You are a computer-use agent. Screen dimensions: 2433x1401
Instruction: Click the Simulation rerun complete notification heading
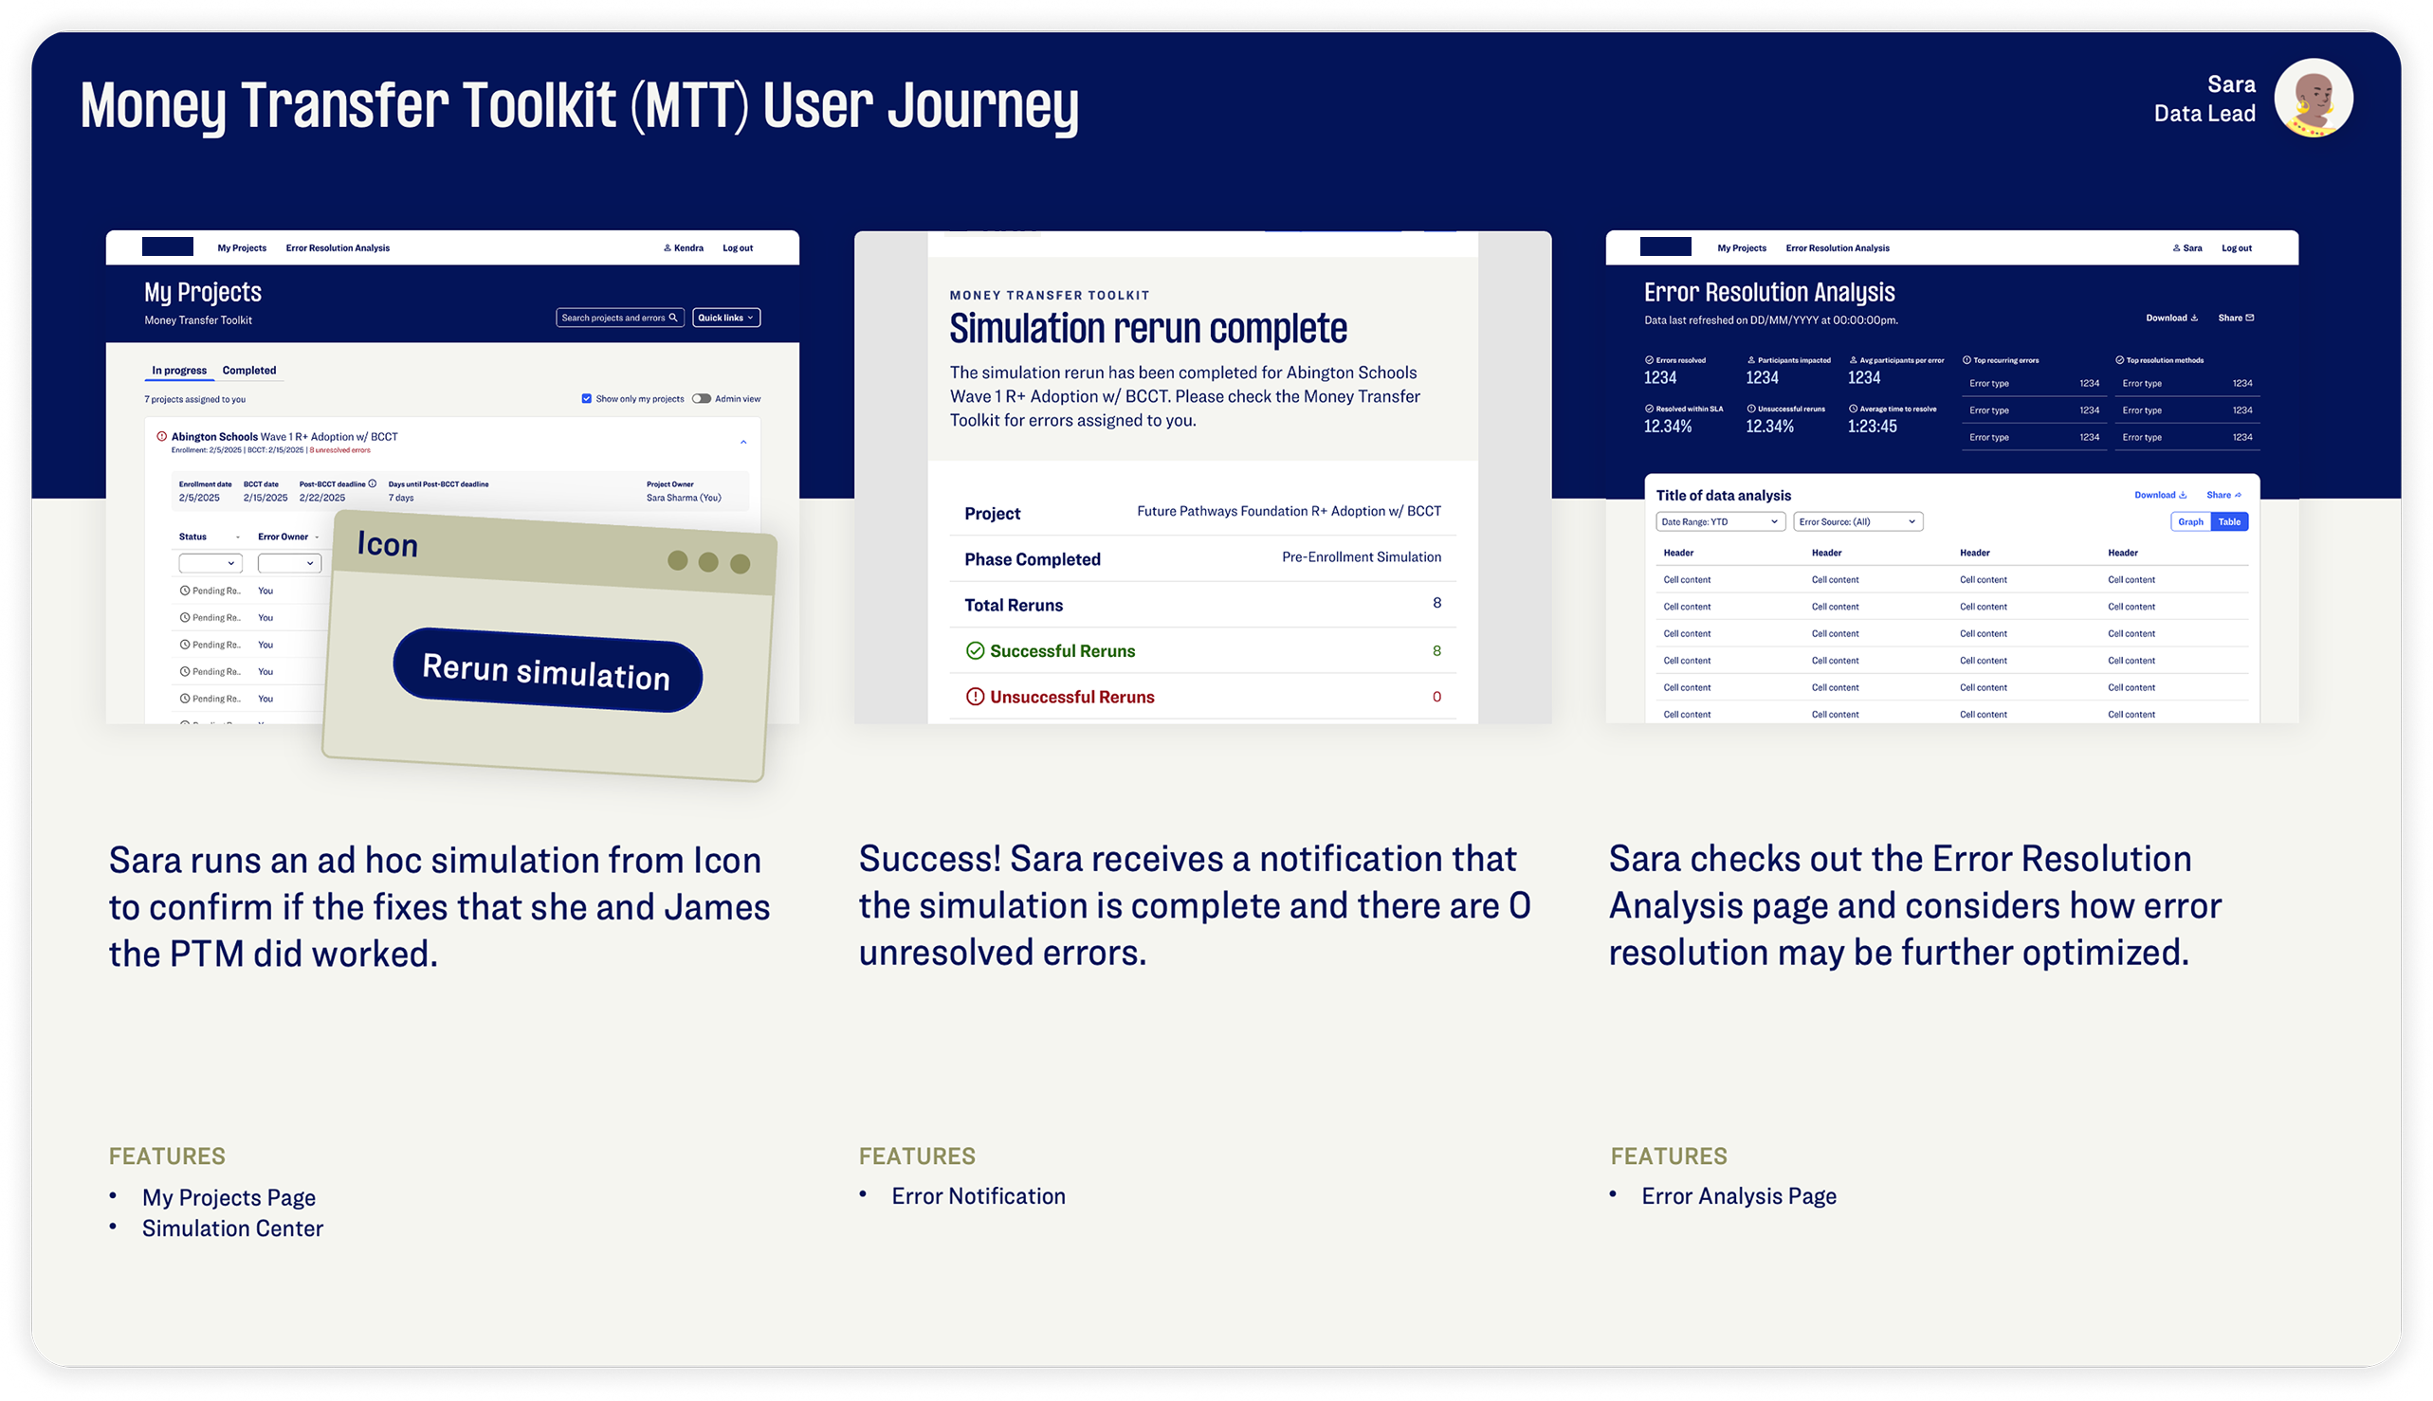1148,329
